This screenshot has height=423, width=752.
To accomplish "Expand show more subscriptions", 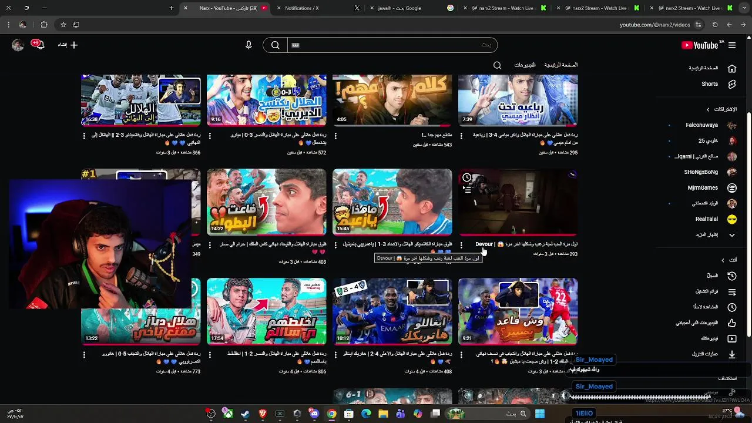I will 715,235.
